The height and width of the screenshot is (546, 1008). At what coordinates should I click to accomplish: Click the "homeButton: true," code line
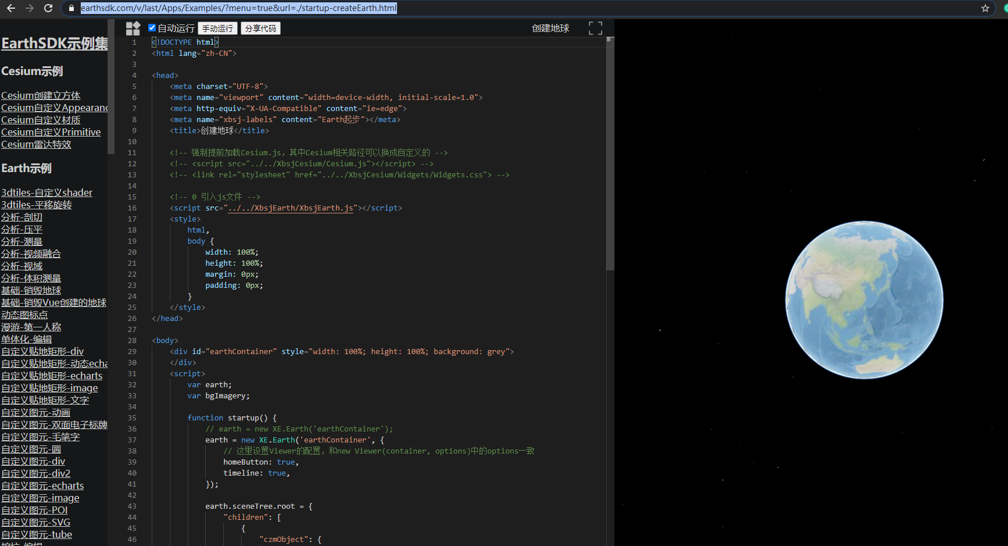[x=261, y=462]
